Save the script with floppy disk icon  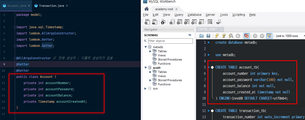click(x=208, y=36)
